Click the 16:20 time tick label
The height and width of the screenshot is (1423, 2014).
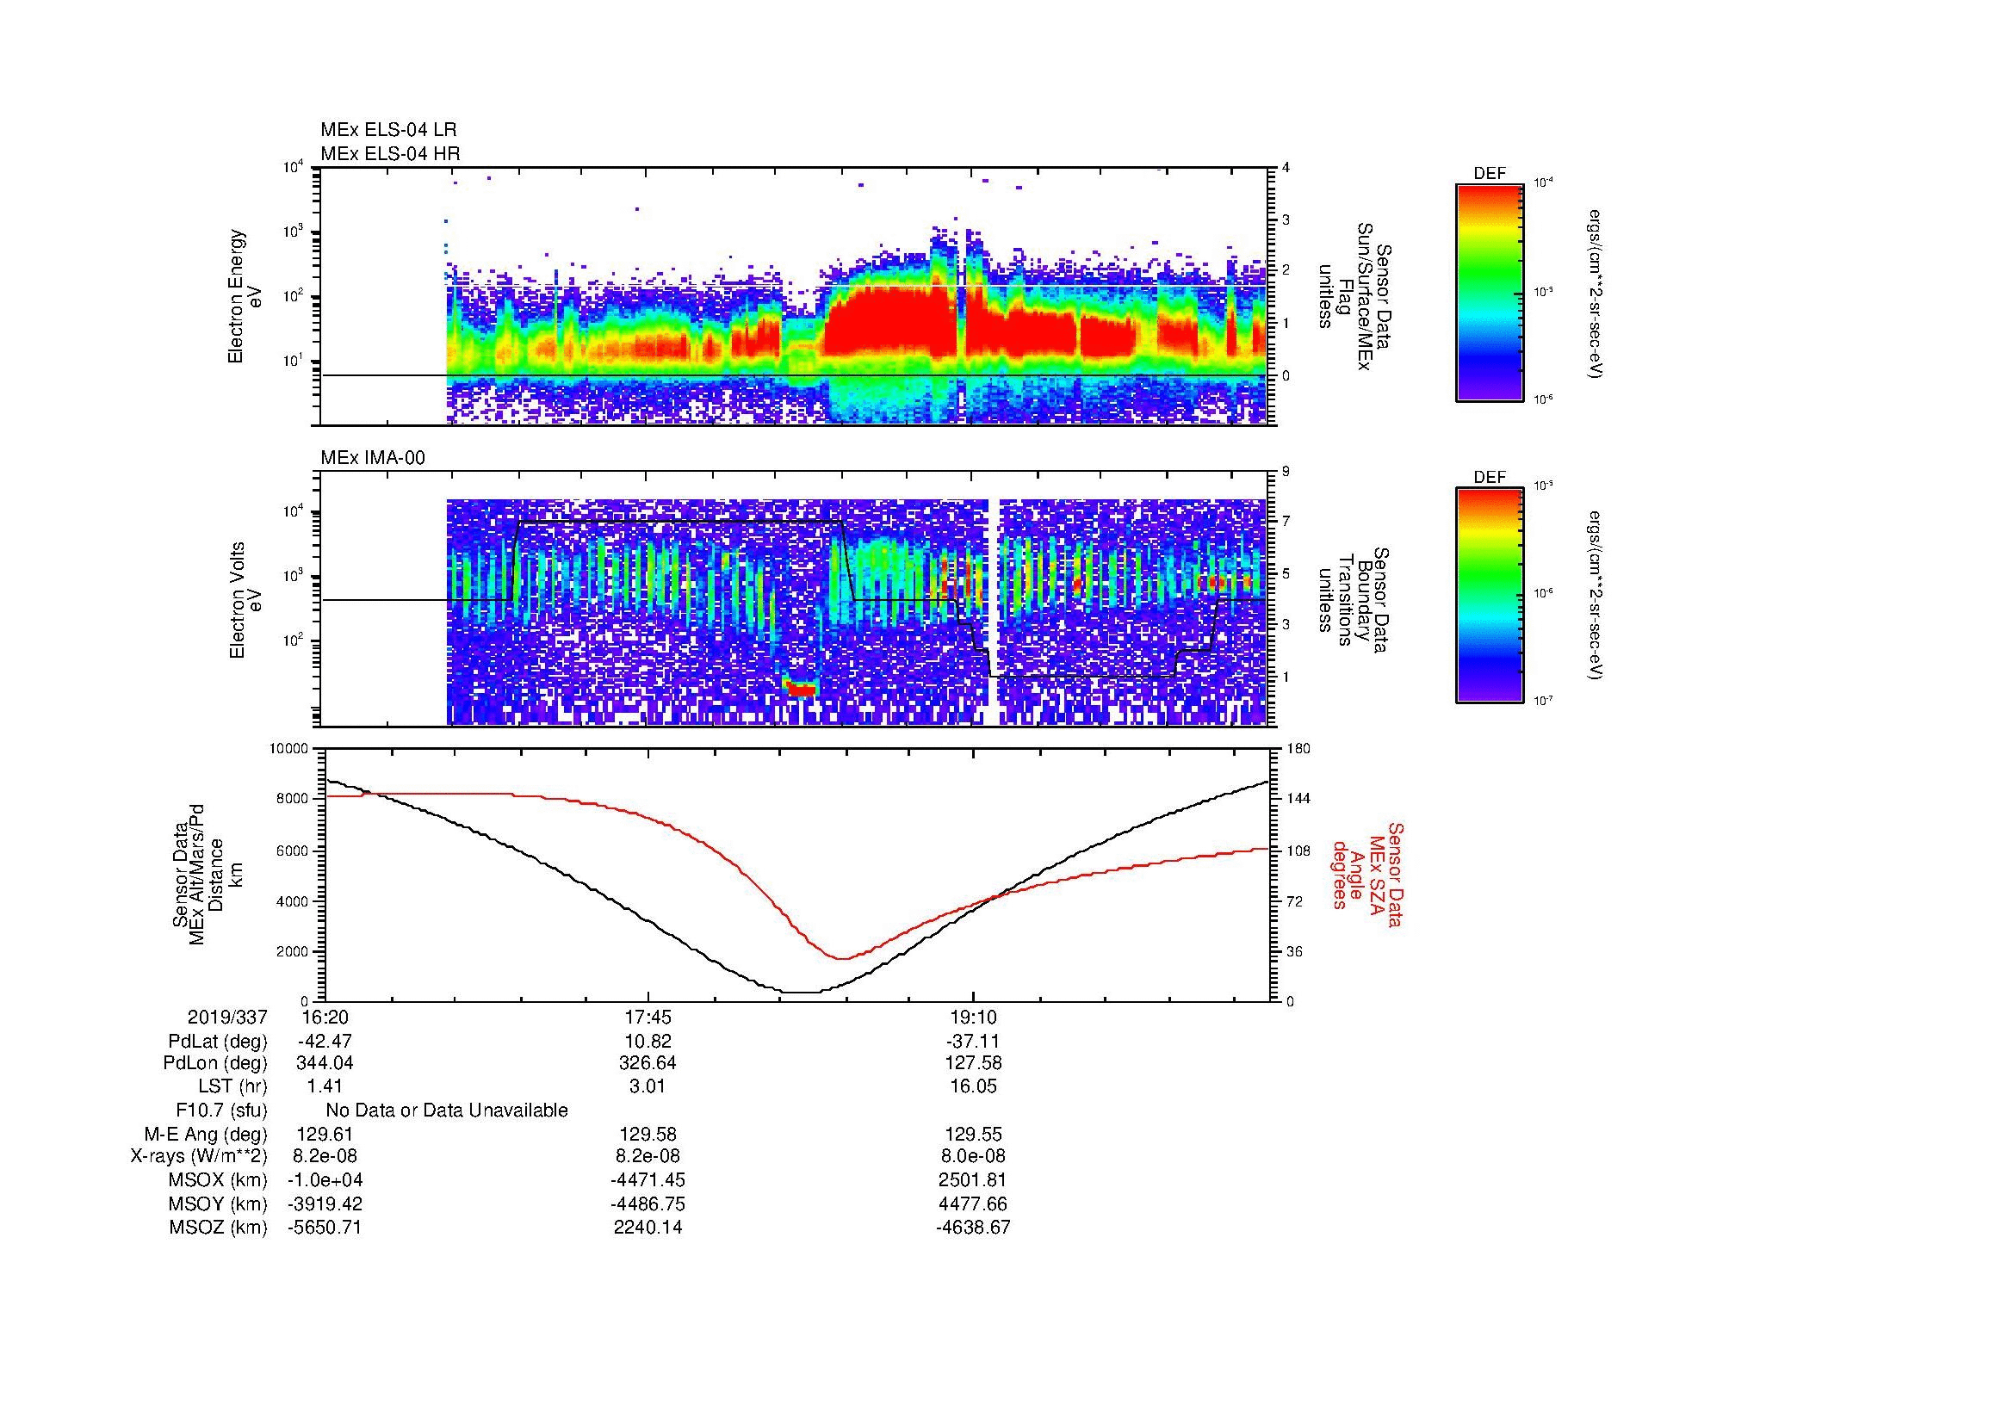[x=325, y=1017]
